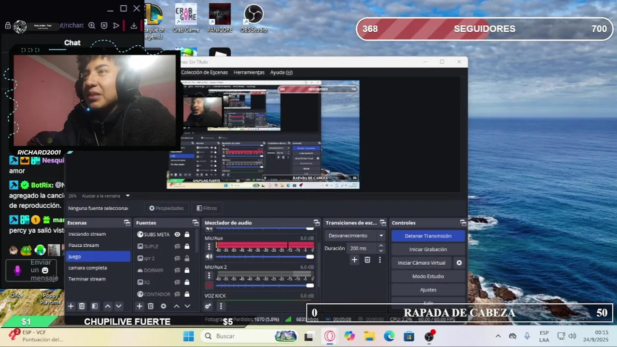Show the hidden qrr 2 source
Image resolution: width=617 pixels, height=347 pixels.
[x=177, y=258]
